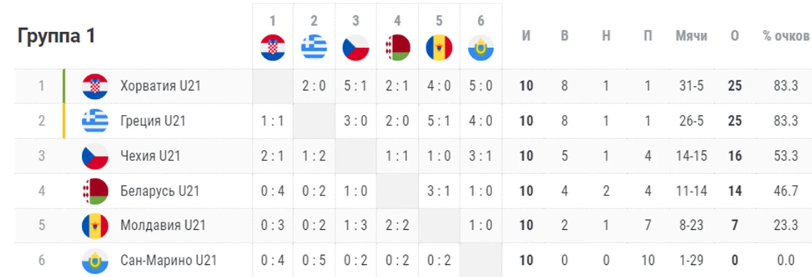Screen dimensions: 812x277
Task: Click the И games played column header
Action: pyautogui.click(x=526, y=36)
